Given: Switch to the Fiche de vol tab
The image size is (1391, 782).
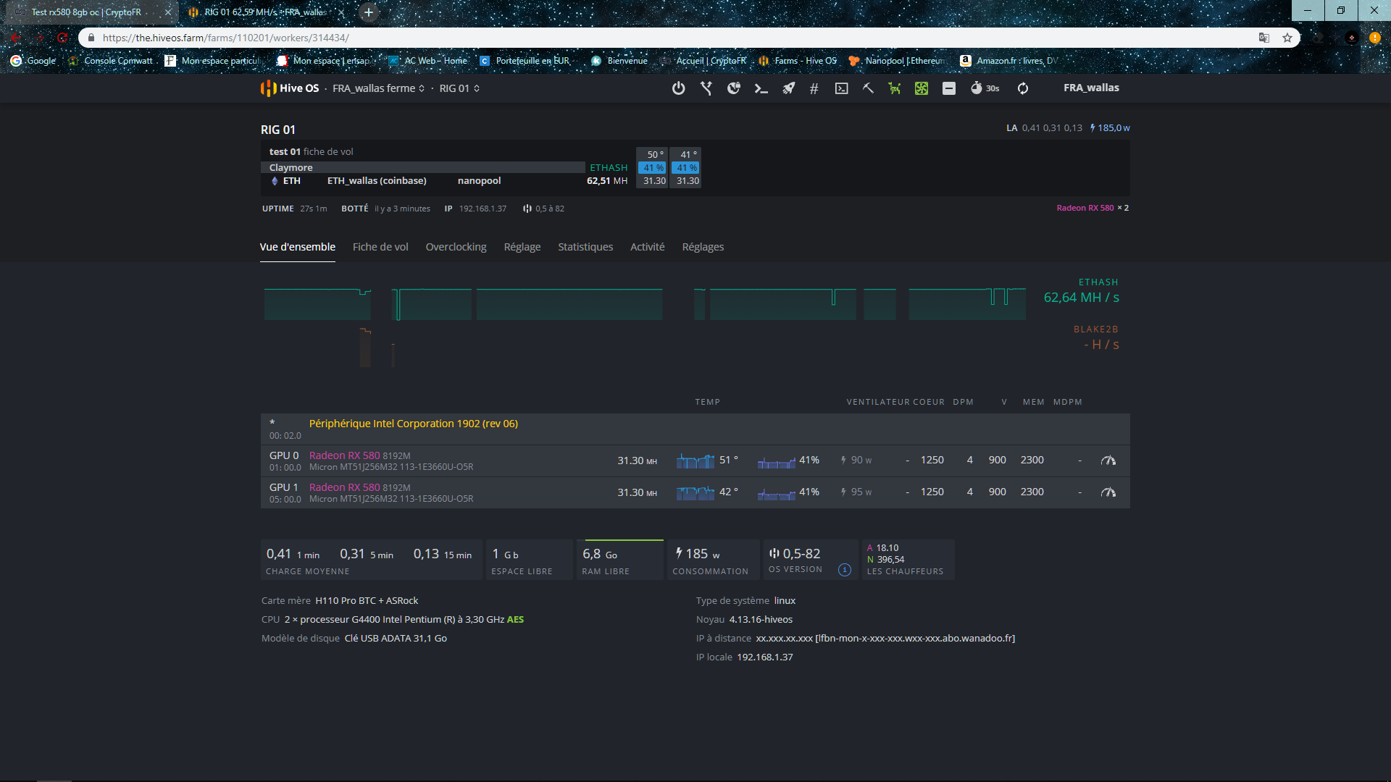Looking at the screenshot, I should 380,247.
